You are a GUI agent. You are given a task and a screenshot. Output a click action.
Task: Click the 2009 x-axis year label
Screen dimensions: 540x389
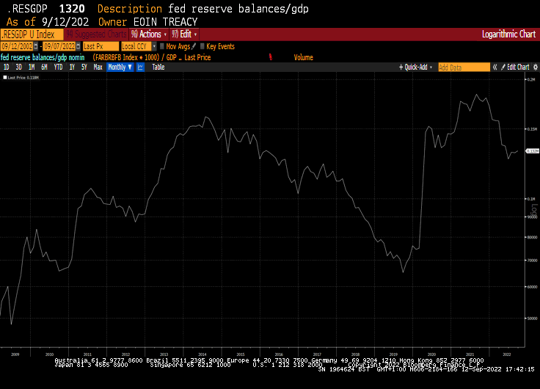click(15, 355)
